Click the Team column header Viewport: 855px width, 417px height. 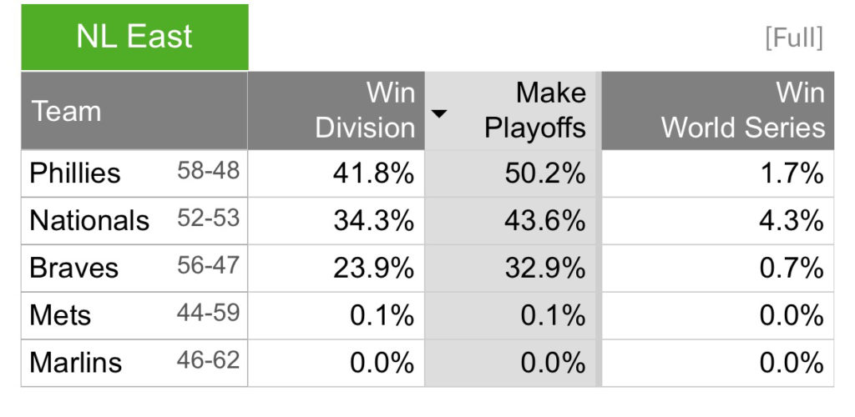click(67, 111)
